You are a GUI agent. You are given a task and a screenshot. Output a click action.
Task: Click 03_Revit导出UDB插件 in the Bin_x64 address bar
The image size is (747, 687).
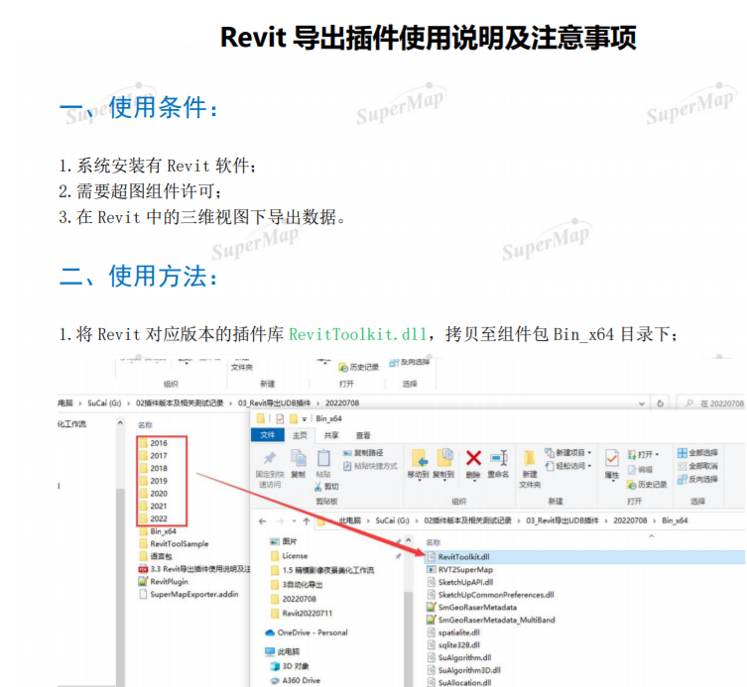tap(562, 520)
